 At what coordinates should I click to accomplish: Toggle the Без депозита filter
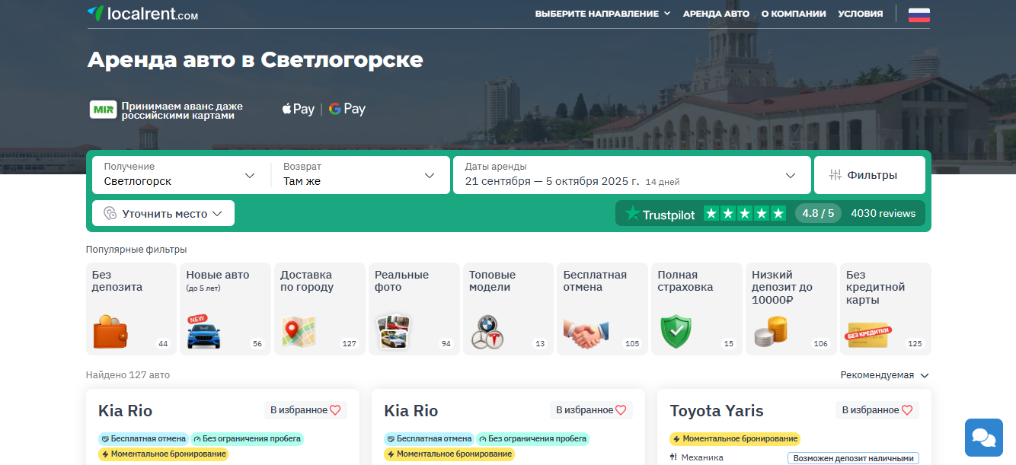click(131, 309)
